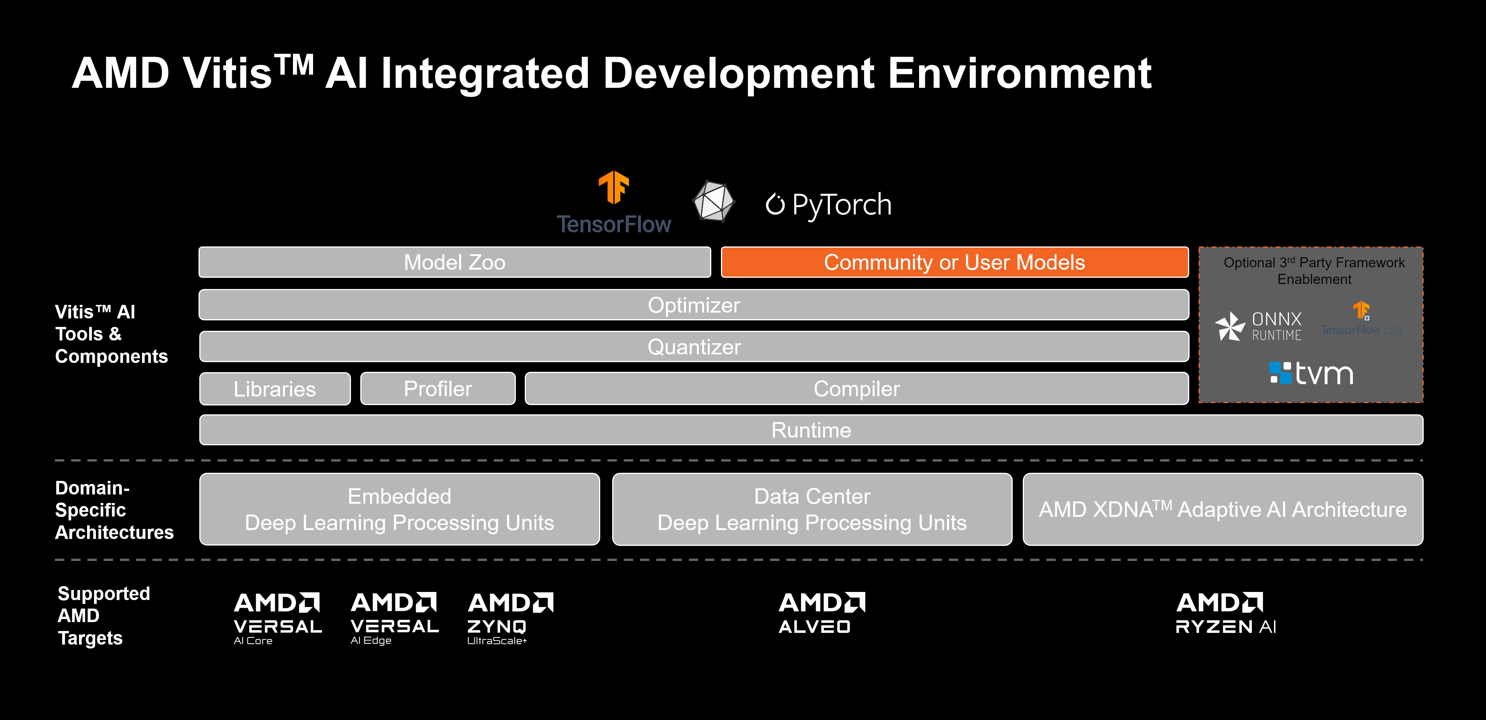Click the Quantizer bar
This screenshot has height=720, width=1486.
(693, 347)
